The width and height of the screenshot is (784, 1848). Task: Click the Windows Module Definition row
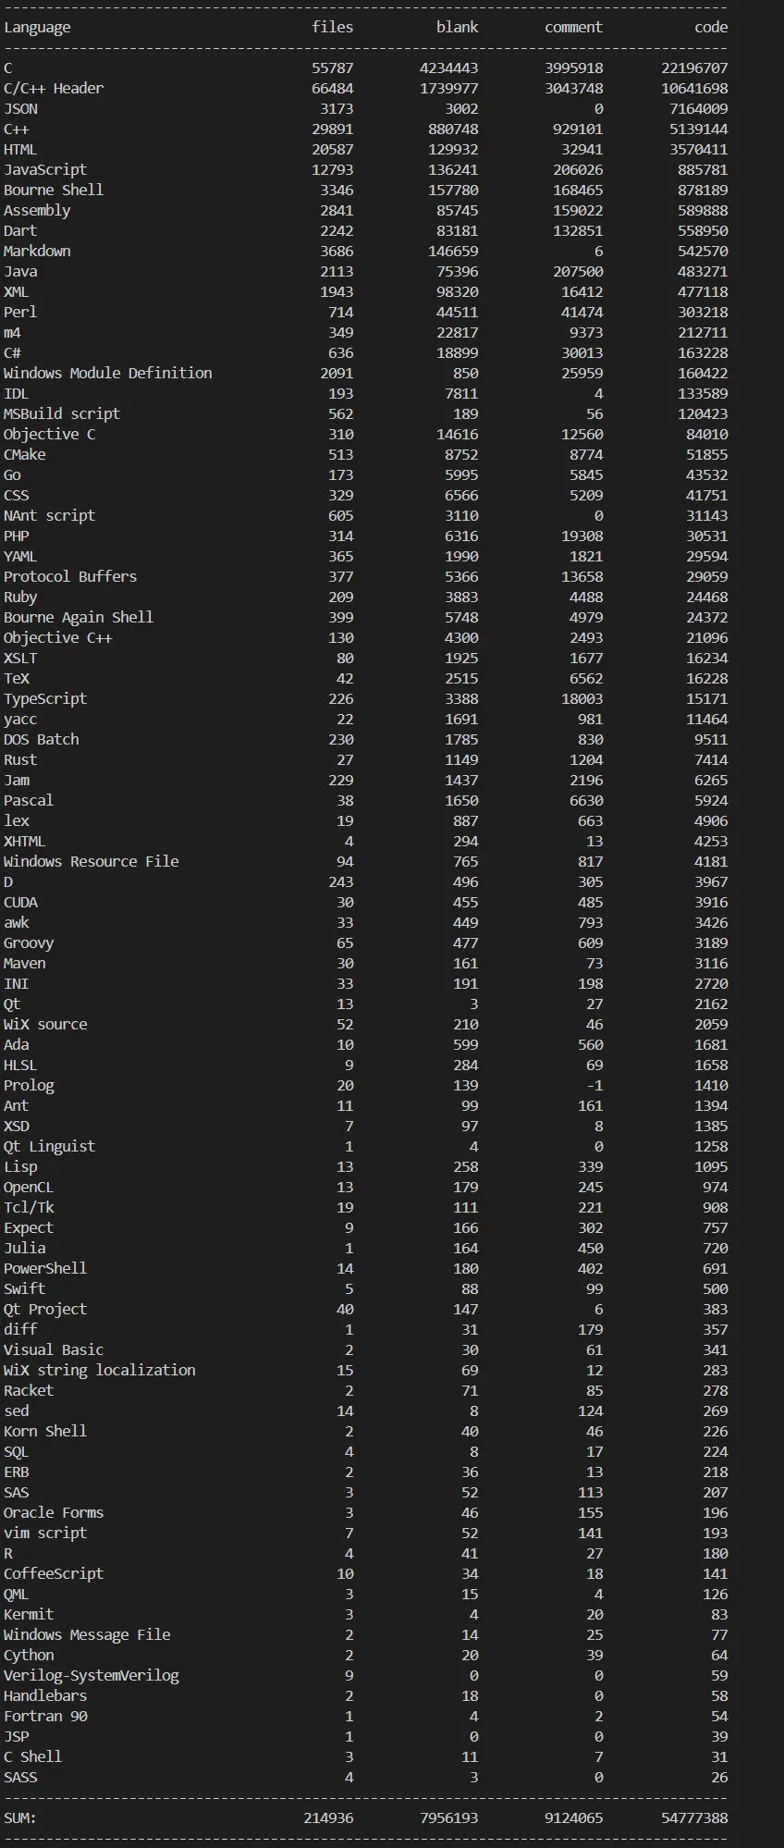click(x=366, y=374)
